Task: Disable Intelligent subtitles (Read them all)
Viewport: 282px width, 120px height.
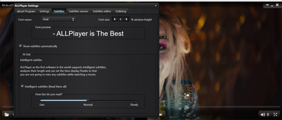Action: coord(22,86)
